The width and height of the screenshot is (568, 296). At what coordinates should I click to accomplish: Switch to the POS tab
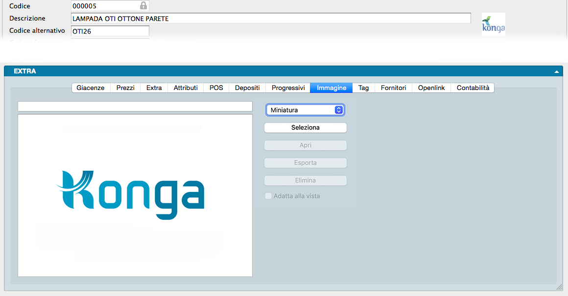point(216,88)
